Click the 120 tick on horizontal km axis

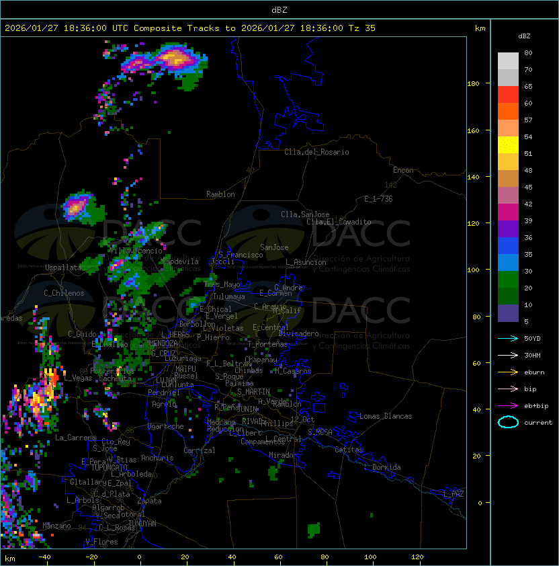coord(417,557)
